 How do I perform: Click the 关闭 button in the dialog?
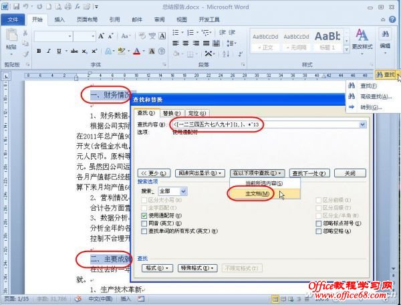pos(350,173)
